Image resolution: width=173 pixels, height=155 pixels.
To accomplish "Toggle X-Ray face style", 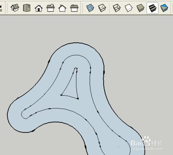I will (x=90, y=8).
